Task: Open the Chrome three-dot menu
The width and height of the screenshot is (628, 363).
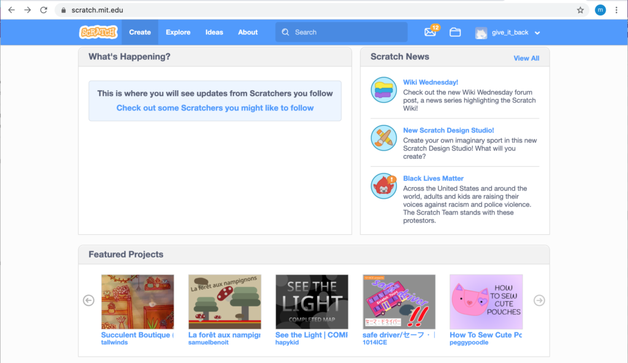Action: pyautogui.click(x=616, y=10)
